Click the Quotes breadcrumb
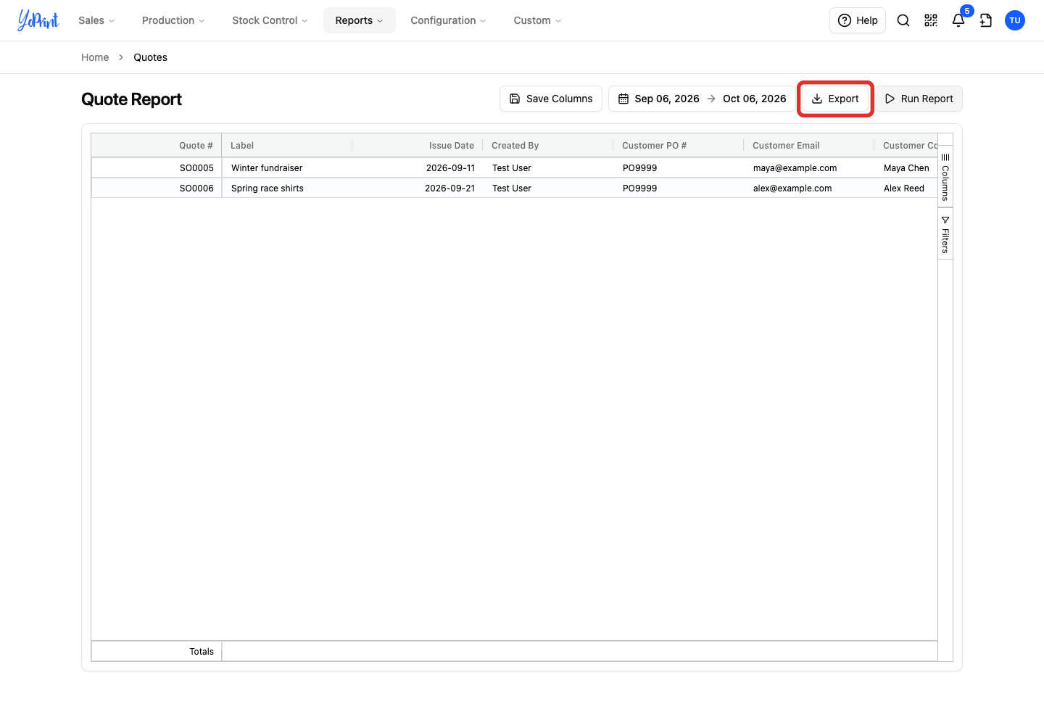 coord(150,57)
